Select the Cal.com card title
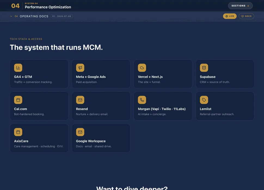 20,109
